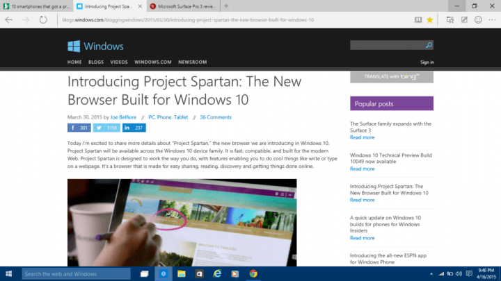Click the search magnifier in site header

pyautogui.click(x=429, y=45)
